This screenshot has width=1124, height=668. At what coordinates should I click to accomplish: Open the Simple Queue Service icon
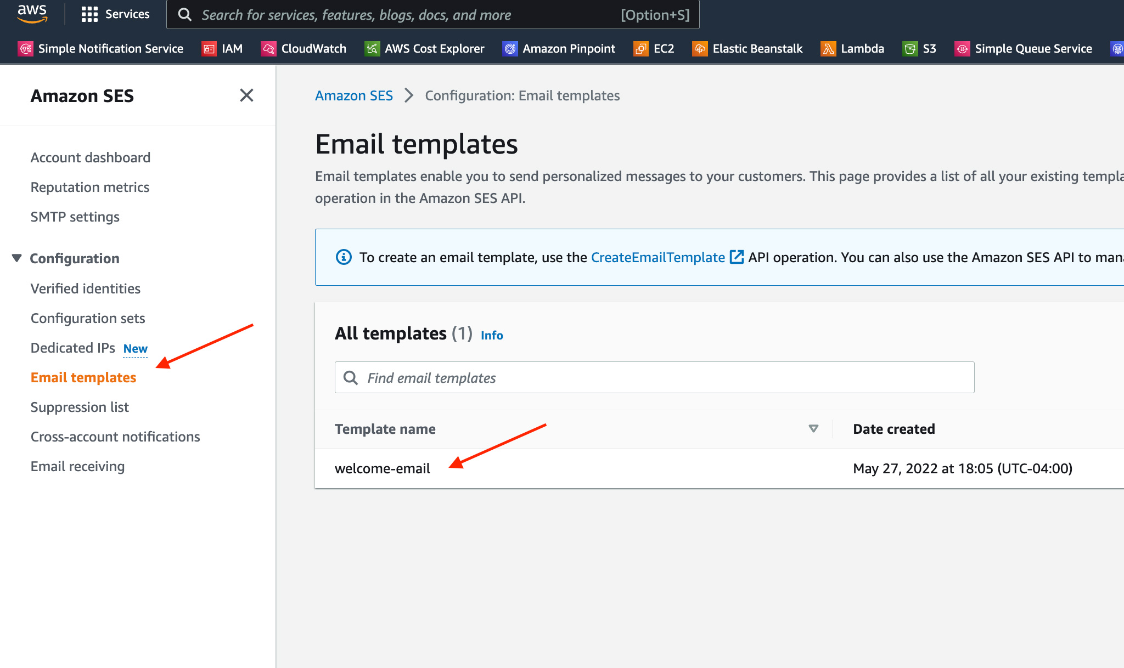[x=962, y=49]
